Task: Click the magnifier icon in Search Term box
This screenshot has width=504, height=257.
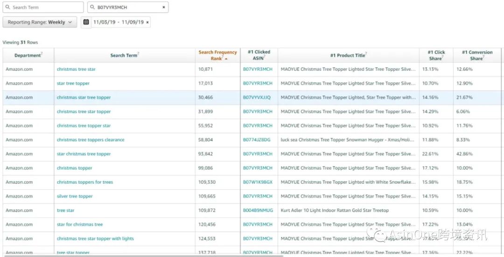Action: coord(8,7)
